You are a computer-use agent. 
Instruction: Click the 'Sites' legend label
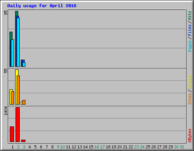(190, 99)
